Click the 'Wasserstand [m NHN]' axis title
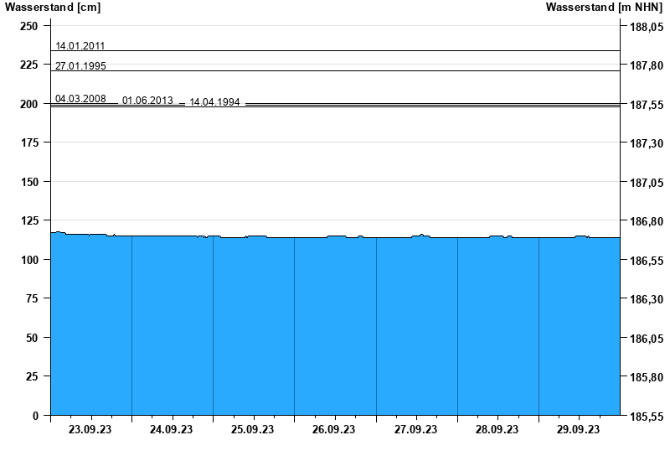Image resolution: width=670 pixels, height=461 pixels. (604, 8)
